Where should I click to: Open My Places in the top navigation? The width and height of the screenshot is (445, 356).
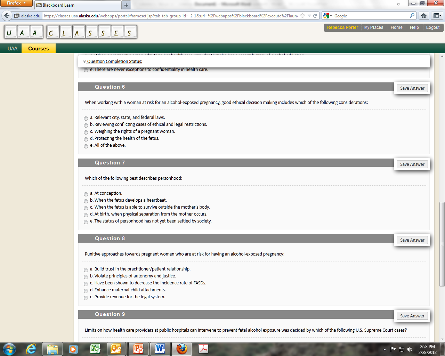tap(374, 27)
